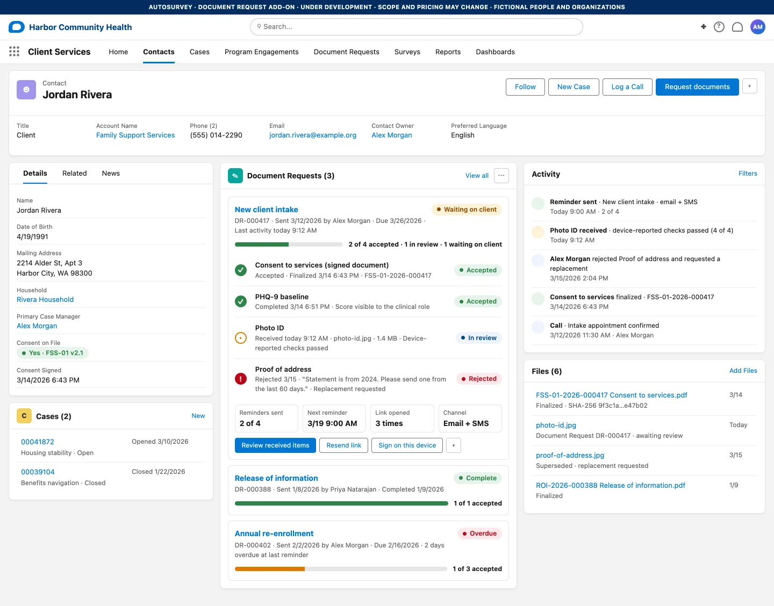Screen dimensions: 774x606
Task: Click New in the Cases card
Action: point(198,416)
